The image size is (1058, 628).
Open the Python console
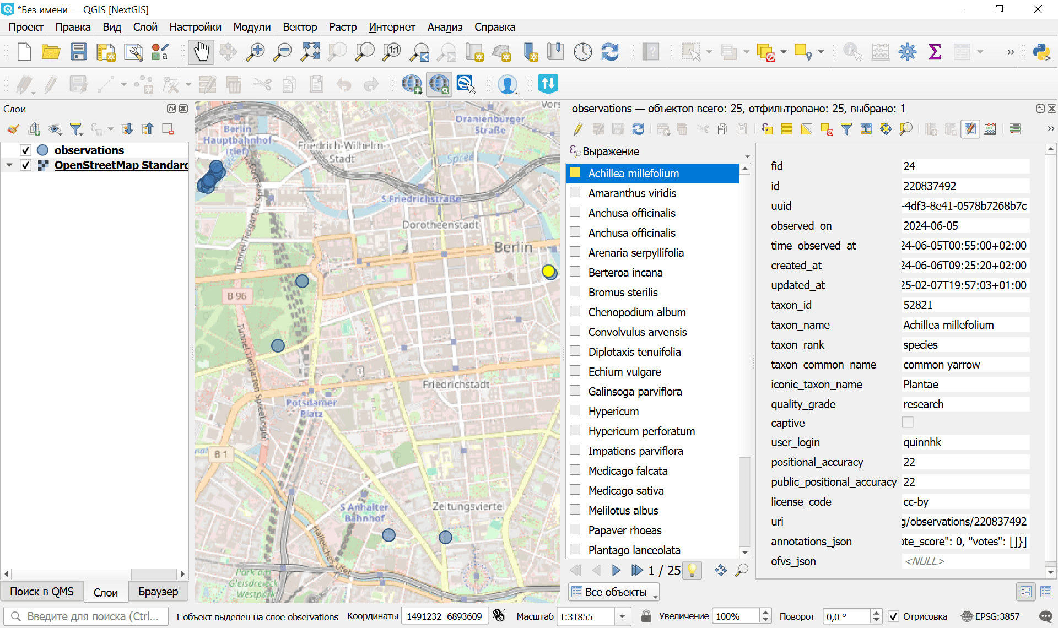(1041, 52)
